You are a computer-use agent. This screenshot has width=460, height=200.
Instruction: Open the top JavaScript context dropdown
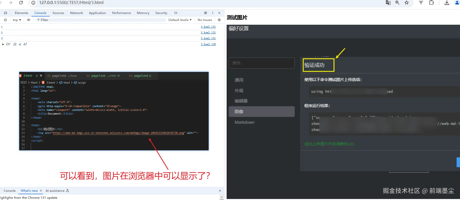coord(17,20)
